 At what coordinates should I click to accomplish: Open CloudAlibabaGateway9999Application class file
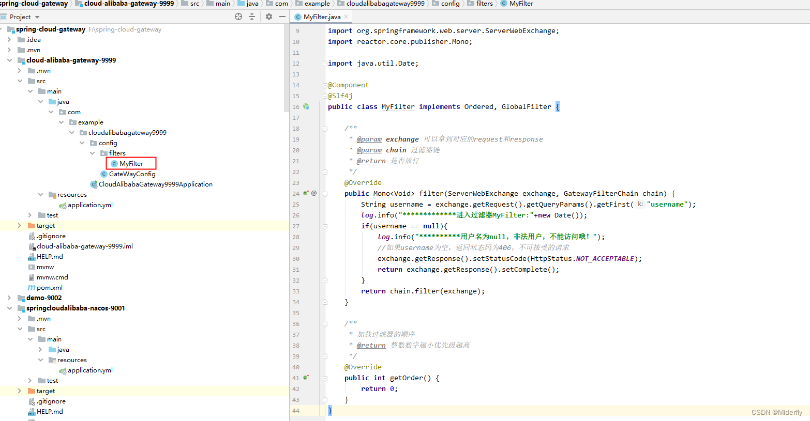155,184
